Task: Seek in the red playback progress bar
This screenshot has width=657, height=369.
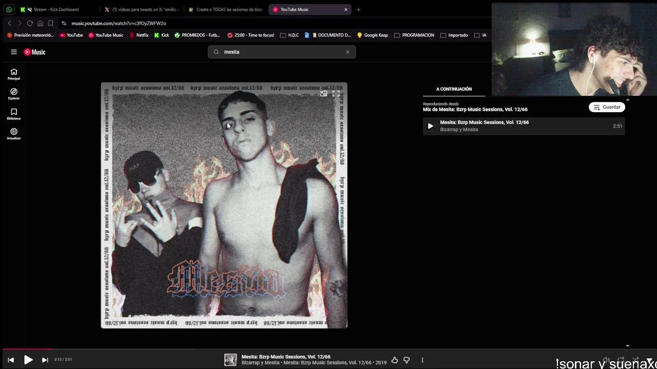Action: [328, 349]
